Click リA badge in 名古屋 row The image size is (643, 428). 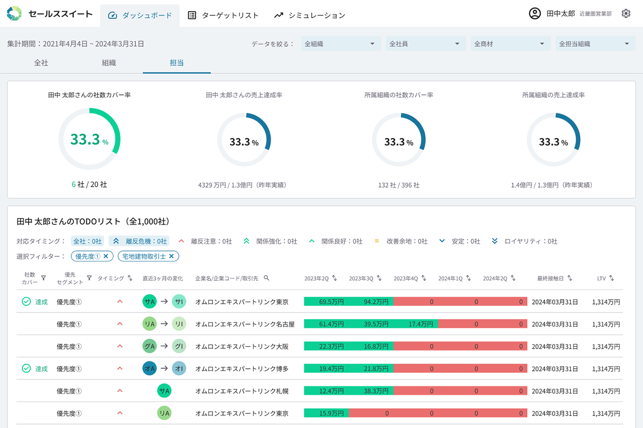point(149,324)
